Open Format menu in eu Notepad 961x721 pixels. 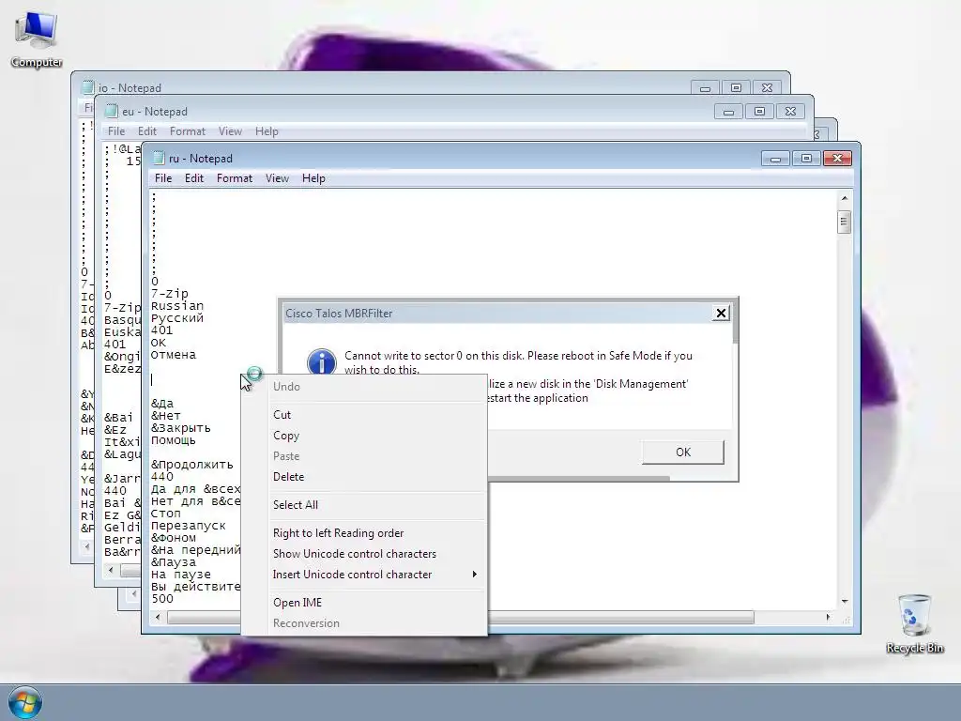187,131
